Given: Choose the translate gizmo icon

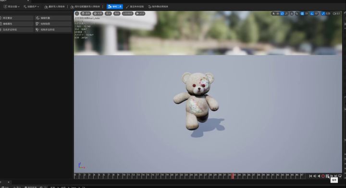Looking at the screenshot, I should [x=278, y=13].
